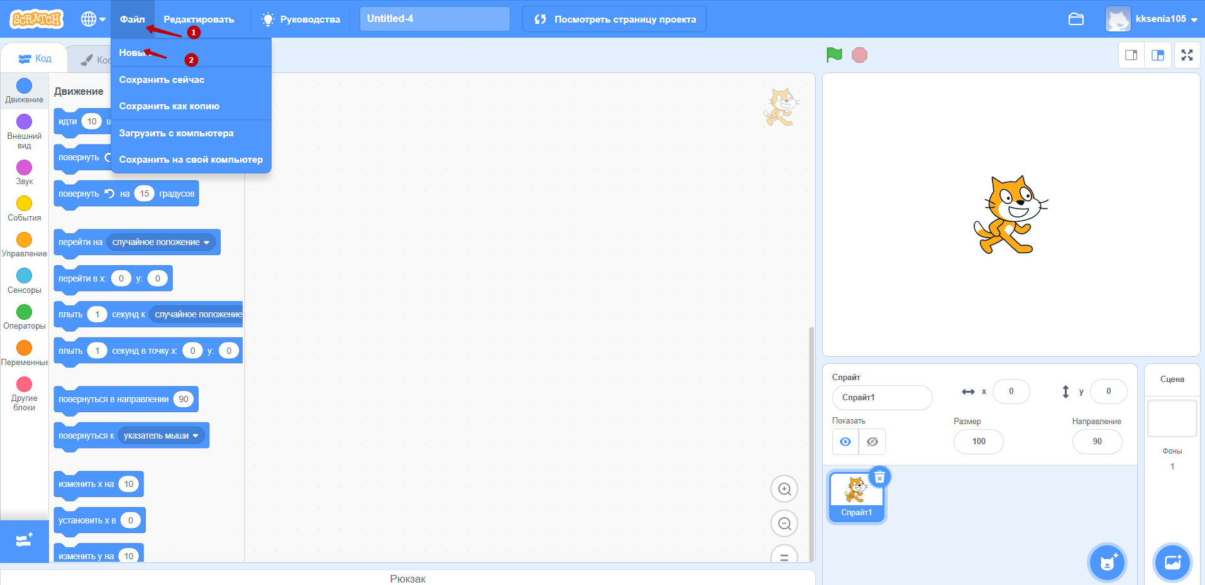Show the sprite with eye icon
Image resolution: width=1205 pixels, height=585 pixels.
point(845,442)
